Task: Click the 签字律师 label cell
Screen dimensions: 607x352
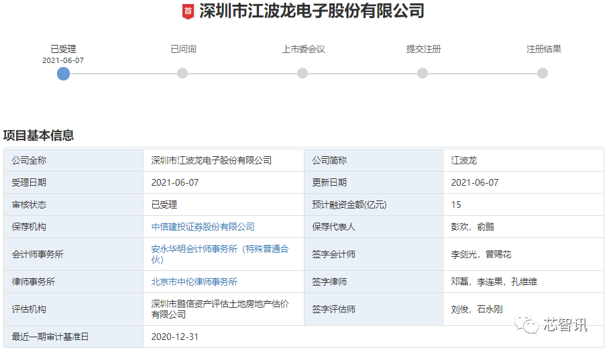Action: coord(374,282)
